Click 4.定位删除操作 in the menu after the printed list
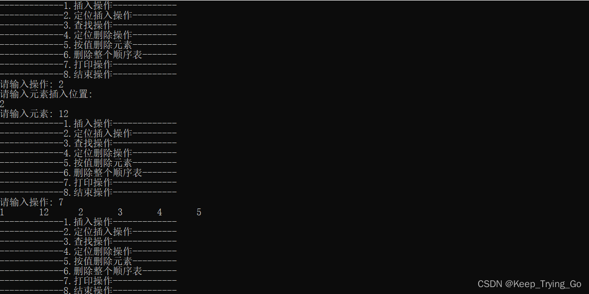Screen dimensions: 589x294 [98, 251]
